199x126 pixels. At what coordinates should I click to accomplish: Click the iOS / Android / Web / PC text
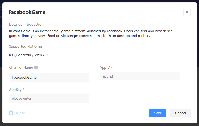click(x=29, y=55)
